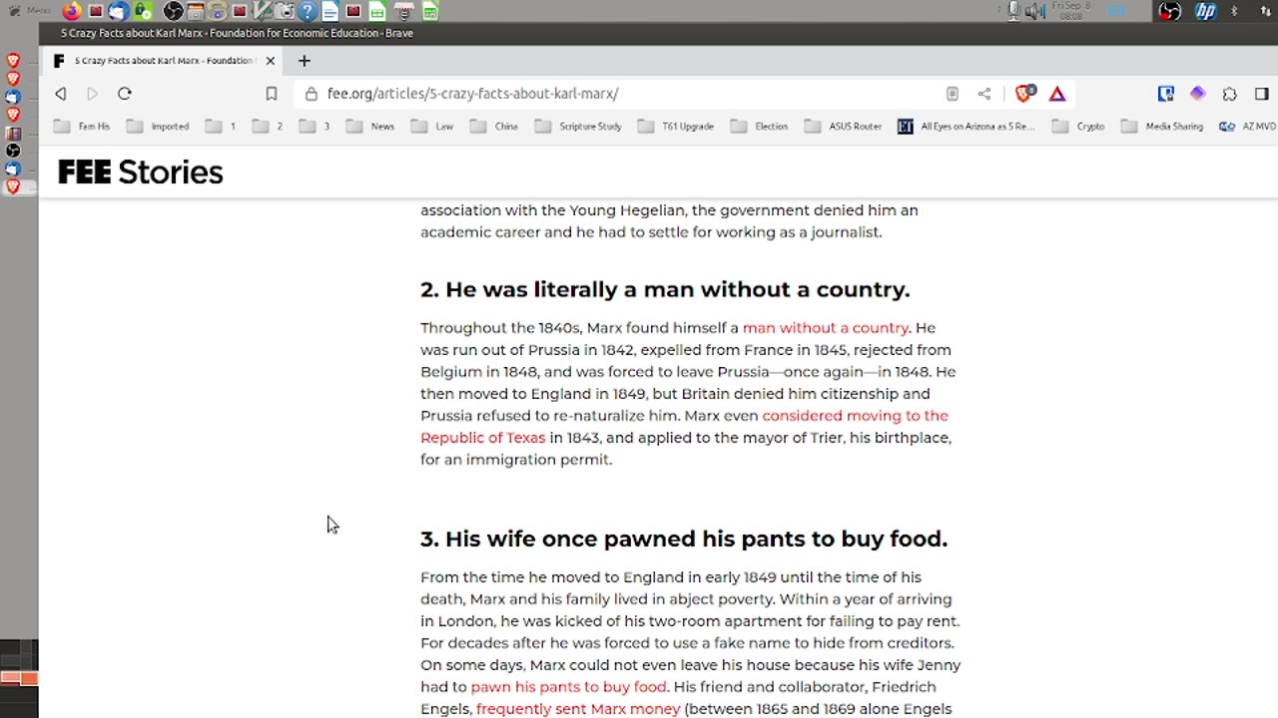This screenshot has width=1278, height=718.
Task: Open the Brave Shields panel
Action: (x=1023, y=94)
